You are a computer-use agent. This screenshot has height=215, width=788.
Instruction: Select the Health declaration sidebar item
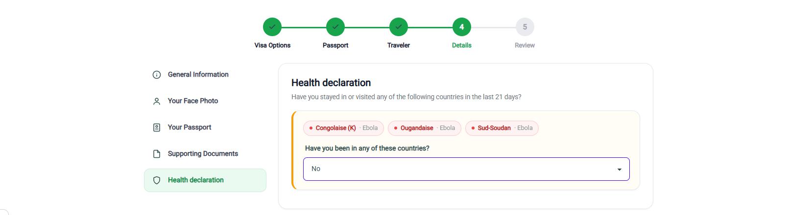(x=205, y=180)
